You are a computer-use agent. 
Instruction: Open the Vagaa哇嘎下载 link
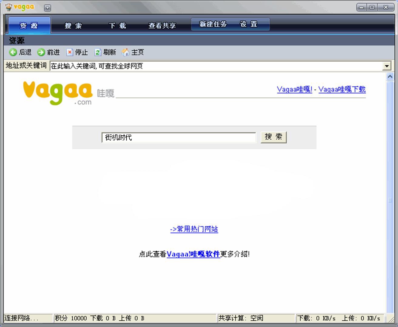pyautogui.click(x=342, y=89)
